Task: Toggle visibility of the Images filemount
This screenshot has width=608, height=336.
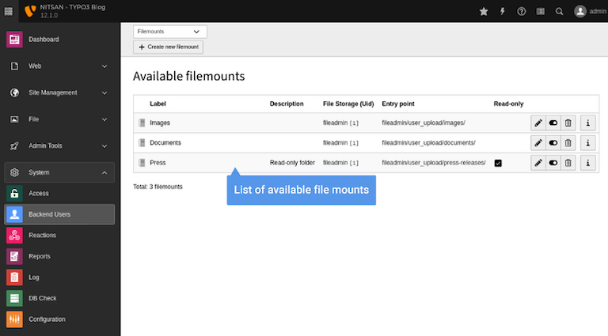Action: point(553,123)
